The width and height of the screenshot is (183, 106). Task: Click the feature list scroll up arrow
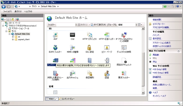click(x=143, y=29)
